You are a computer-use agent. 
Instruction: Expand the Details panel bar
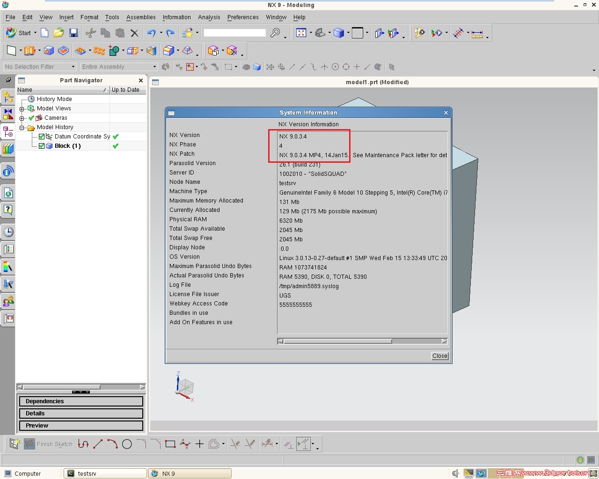click(x=81, y=414)
